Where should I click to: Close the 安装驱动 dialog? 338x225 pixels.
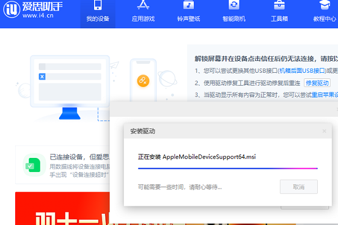point(324,131)
